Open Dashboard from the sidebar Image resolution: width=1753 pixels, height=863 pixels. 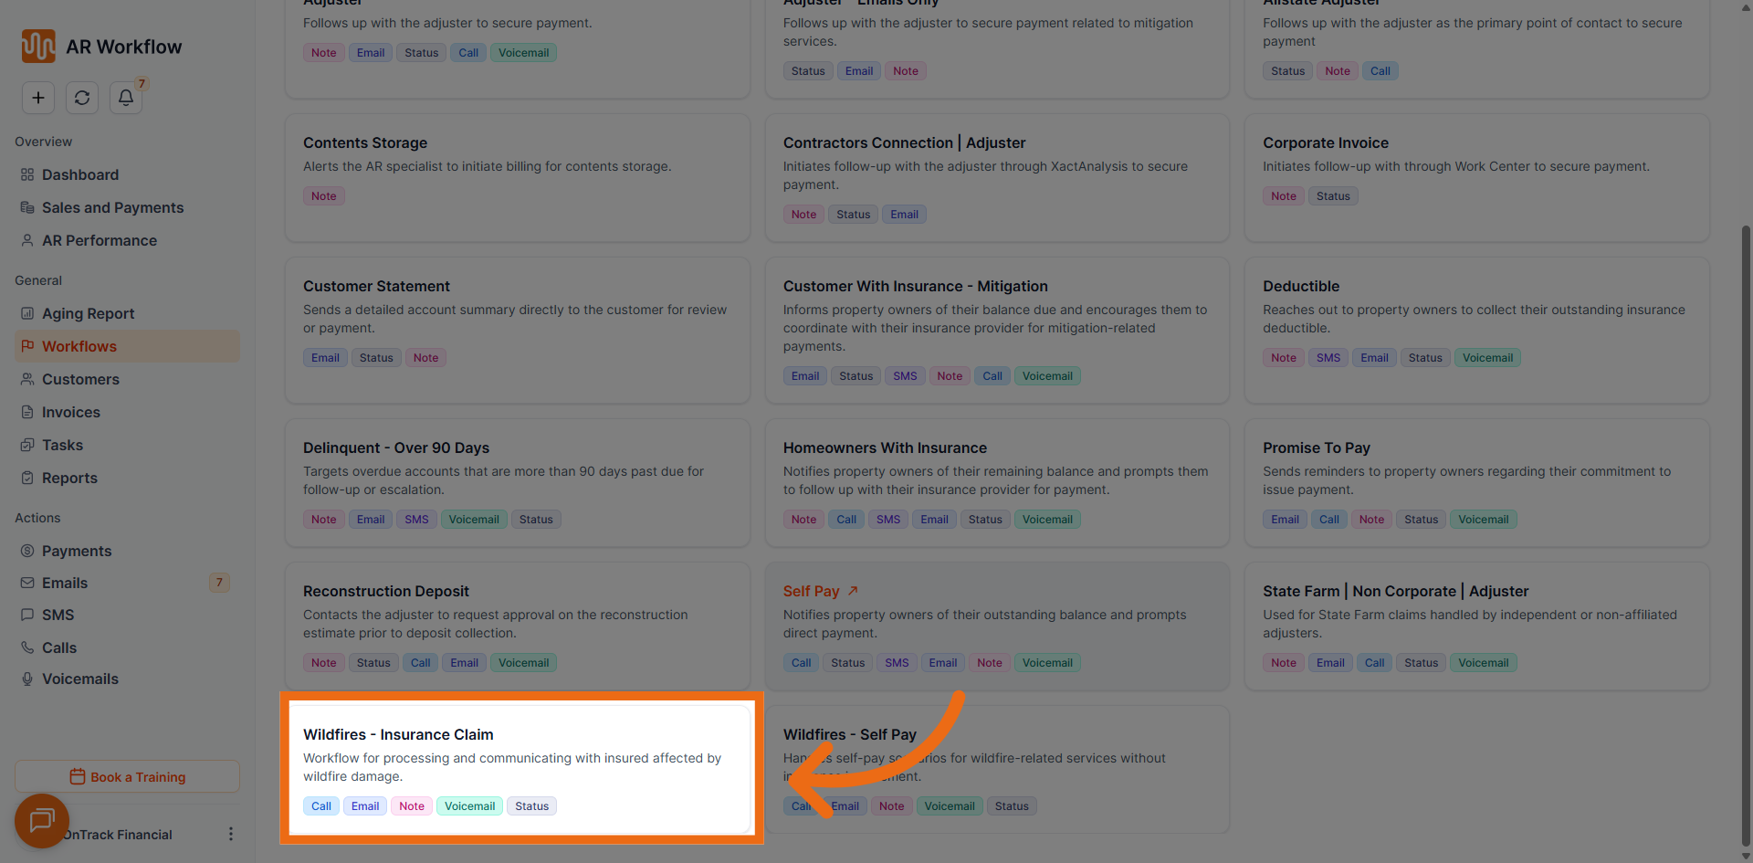tap(80, 174)
